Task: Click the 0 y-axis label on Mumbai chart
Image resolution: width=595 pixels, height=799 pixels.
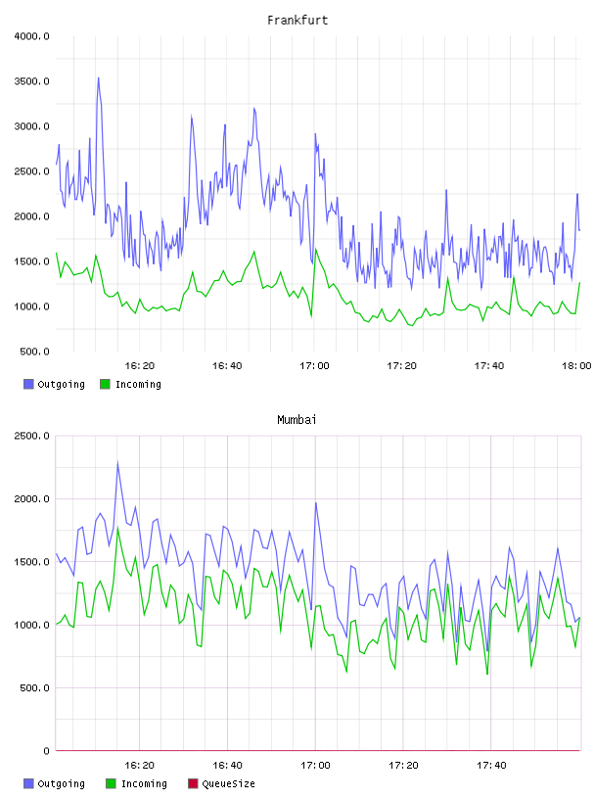Action: pyautogui.click(x=46, y=751)
